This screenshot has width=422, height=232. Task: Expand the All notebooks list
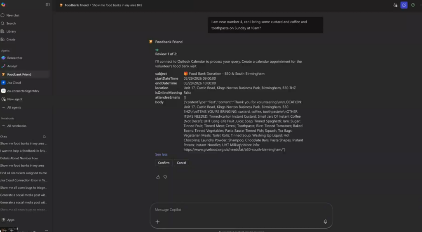[x=16, y=126]
